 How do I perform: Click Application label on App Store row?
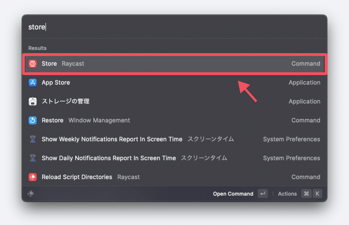(x=304, y=83)
